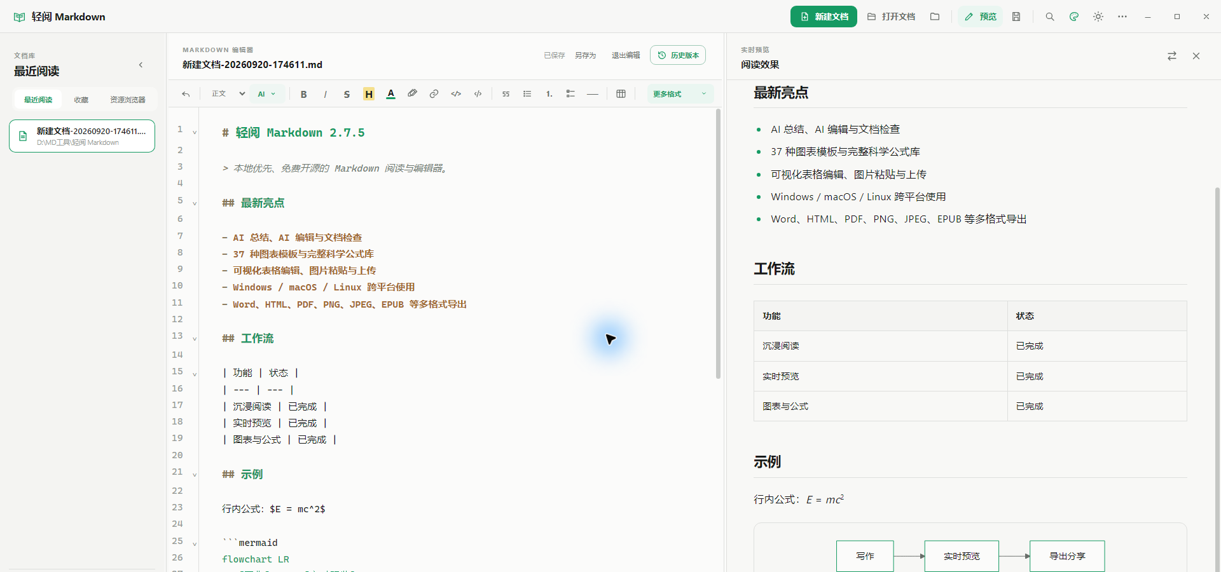
Task: Expand the 更多格式 dropdown
Action: 680,94
